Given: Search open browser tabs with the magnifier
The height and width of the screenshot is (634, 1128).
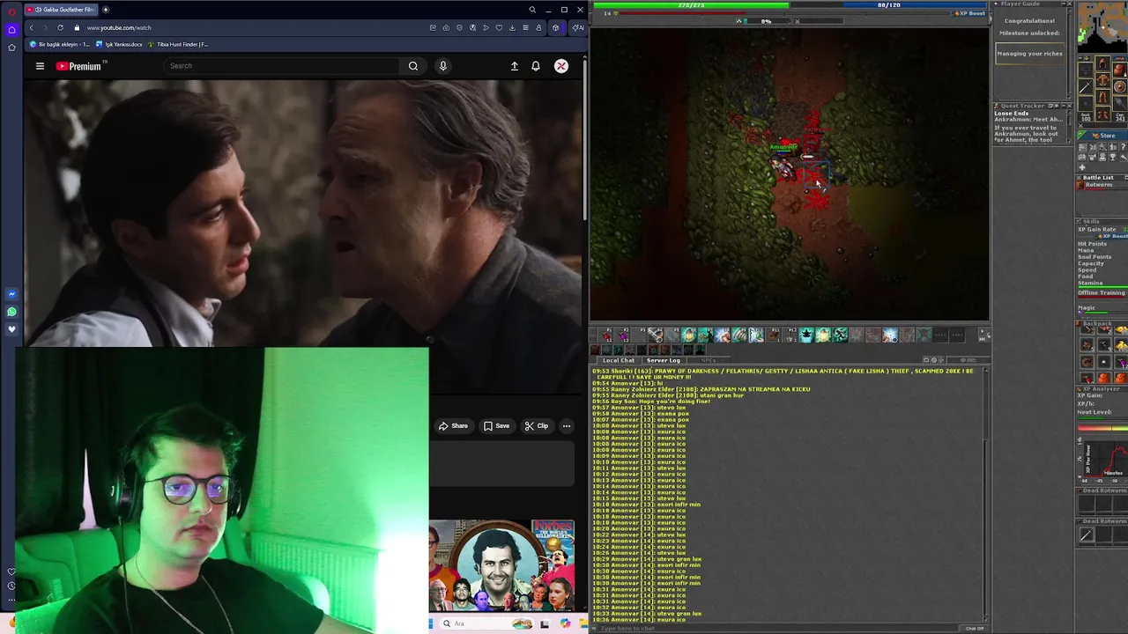Looking at the screenshot, I should click(532, 10).
